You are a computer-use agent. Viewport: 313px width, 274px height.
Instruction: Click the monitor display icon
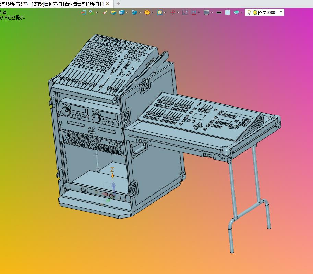[x=206, y=12]
